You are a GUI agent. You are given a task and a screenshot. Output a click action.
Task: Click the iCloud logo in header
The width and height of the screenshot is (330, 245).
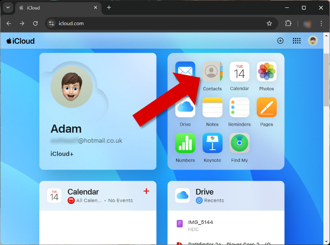(x=20, y=41)
